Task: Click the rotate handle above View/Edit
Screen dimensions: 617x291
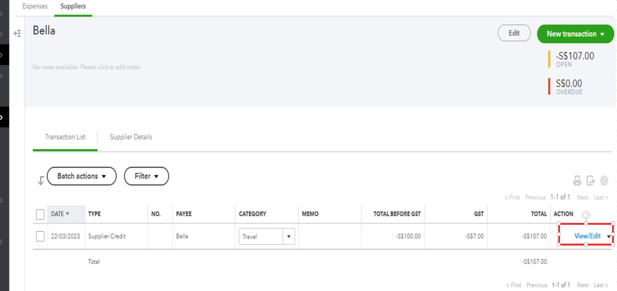Action: pyautogui.click(x=586, y=215)
